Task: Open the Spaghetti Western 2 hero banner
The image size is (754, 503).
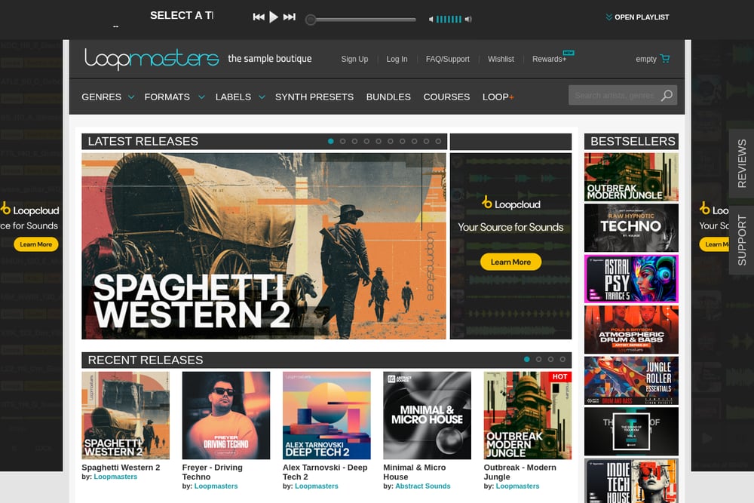Action: [263, 246]
